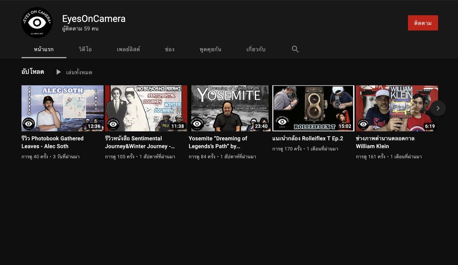Click the เล่นทั้งหมด play all link

click(x=79, y=72)
